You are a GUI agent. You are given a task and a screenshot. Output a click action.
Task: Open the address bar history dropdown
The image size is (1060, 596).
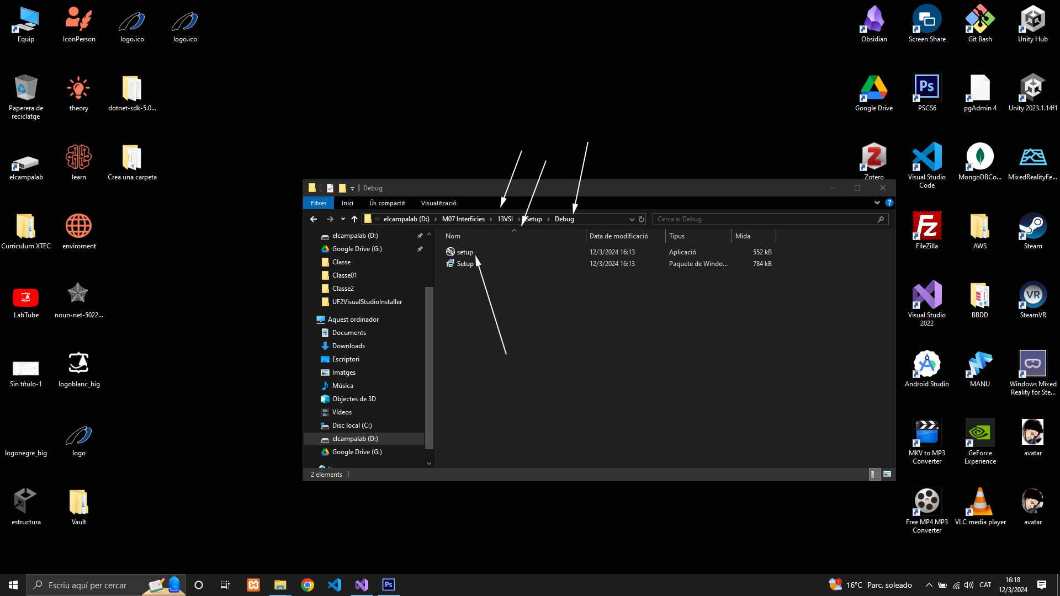632,219
